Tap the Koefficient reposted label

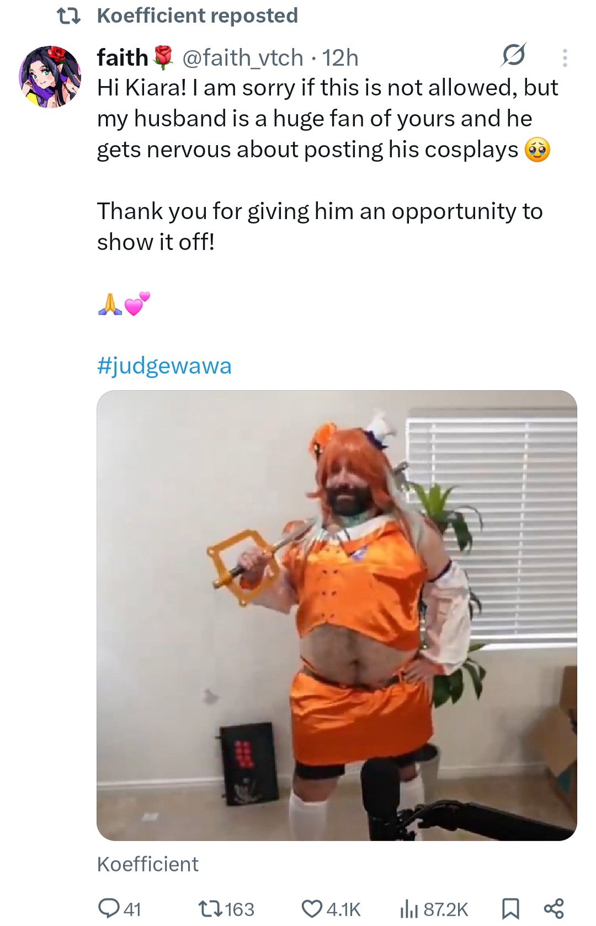198,15
